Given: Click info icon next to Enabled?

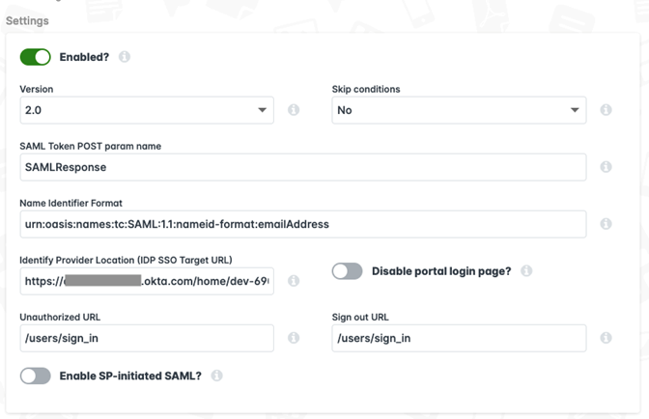Looking at the screenshot, I should point(124,57).
